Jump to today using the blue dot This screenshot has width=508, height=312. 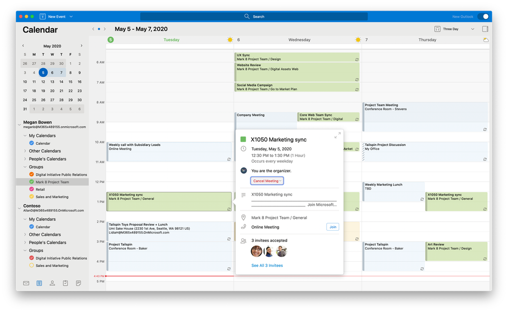click(x=99, y=29)
